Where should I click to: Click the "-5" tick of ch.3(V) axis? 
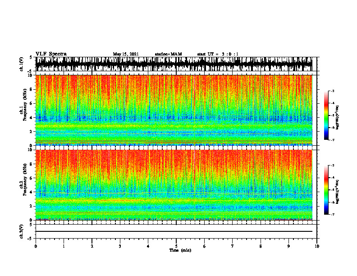tap(30, 239)
